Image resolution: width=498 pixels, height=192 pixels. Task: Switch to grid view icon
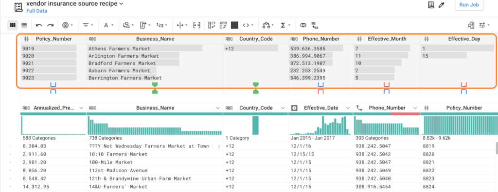coord(13,25)
